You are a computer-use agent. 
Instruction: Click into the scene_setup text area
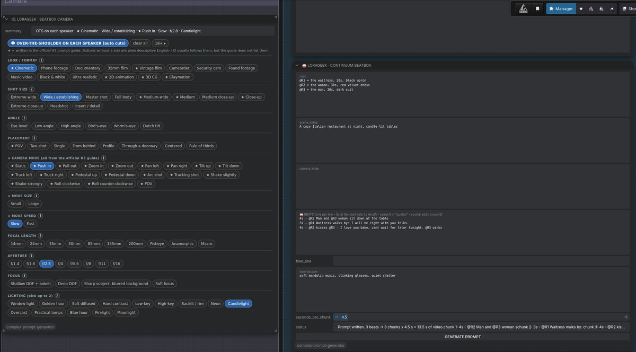[463, 140]
